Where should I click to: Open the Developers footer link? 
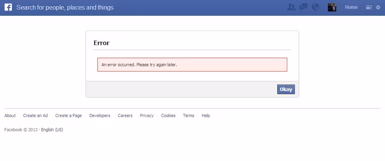coord(100,115)
